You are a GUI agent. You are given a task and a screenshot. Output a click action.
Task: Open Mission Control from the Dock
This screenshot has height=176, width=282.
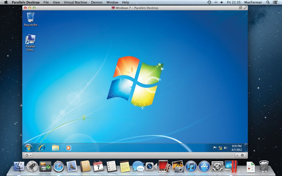(45, 166)
